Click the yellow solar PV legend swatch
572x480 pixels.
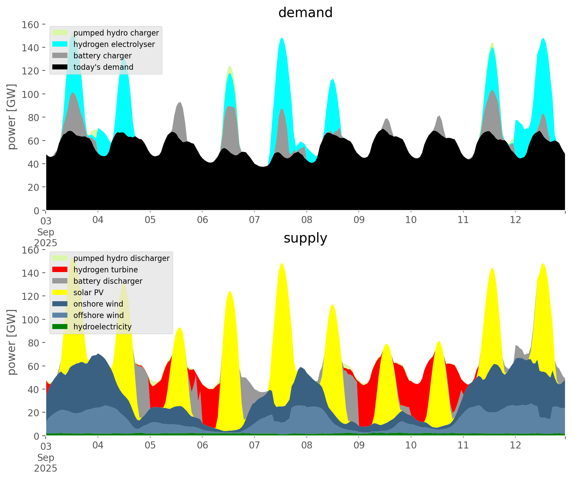coord(60,292)
